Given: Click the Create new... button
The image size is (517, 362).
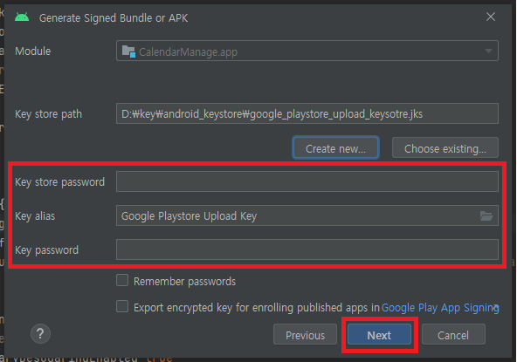Looking at the screenshot, I should (335, 148).
